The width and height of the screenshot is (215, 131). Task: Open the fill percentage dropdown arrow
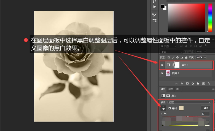coord(205,57)
